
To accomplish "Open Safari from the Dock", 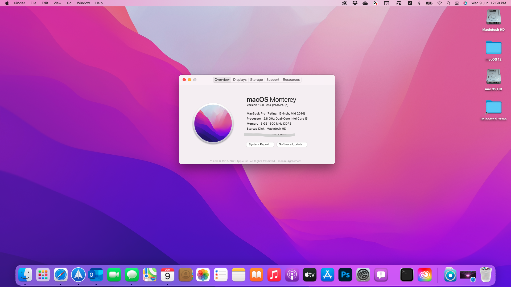I will (x=61, y=275).
